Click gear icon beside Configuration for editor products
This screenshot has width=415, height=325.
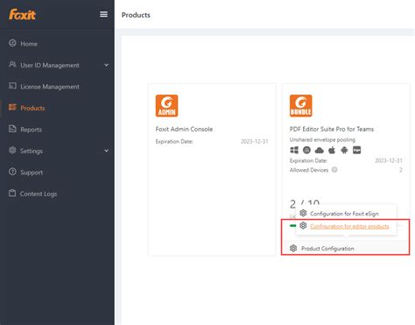(x=303, y=226)
